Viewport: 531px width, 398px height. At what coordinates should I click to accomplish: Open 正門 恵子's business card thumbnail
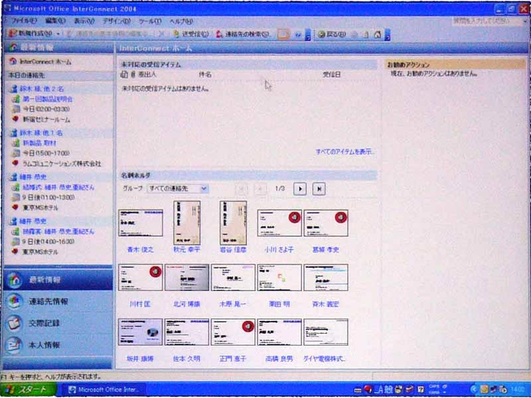coord(233,332)
